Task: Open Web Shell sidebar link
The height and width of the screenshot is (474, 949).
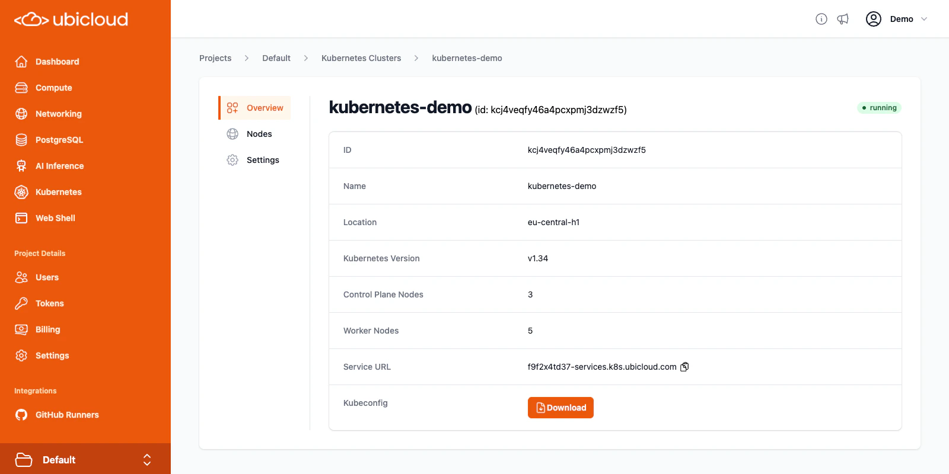Action: pos(55,218)
